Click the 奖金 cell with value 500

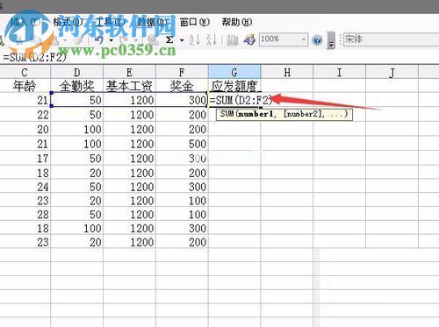(x=182, y=144)
